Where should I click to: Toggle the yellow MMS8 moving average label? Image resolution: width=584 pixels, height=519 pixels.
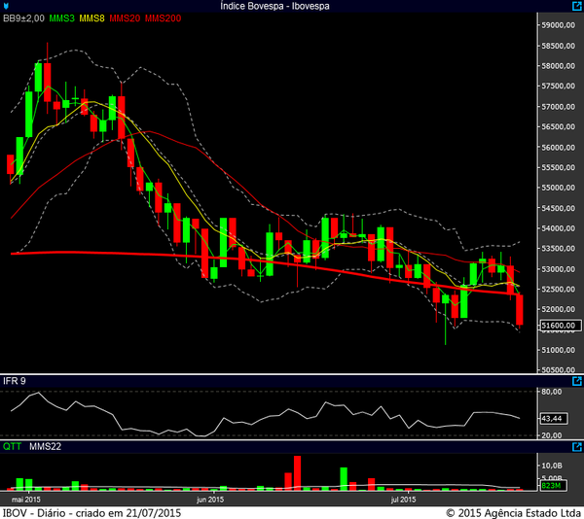click(x=92, y=19)
